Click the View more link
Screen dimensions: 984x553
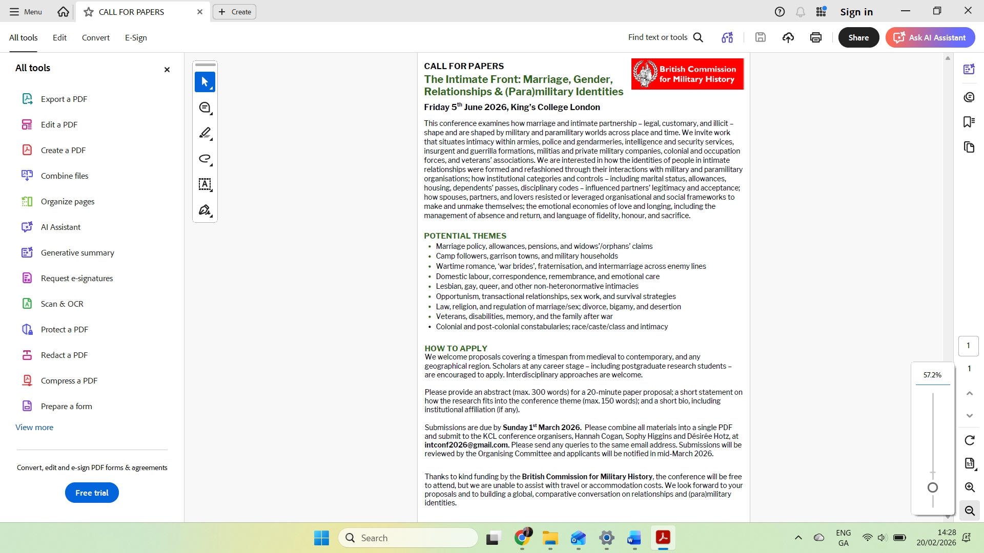[x=34, y=427]
